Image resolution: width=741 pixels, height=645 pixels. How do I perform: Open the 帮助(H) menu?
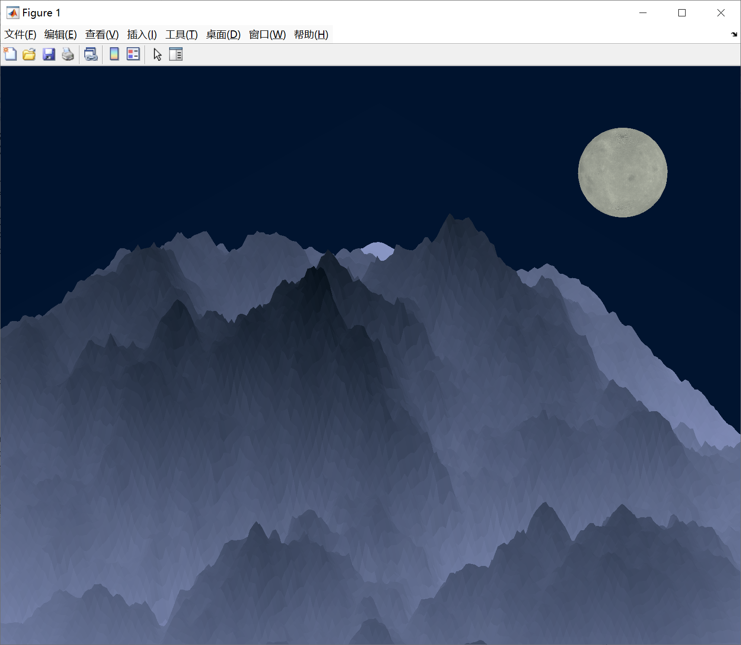pyautogui.click(x=311, y=35)
